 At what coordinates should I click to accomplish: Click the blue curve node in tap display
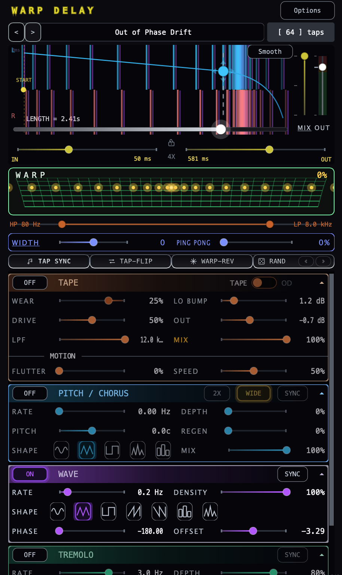[223, 71]
